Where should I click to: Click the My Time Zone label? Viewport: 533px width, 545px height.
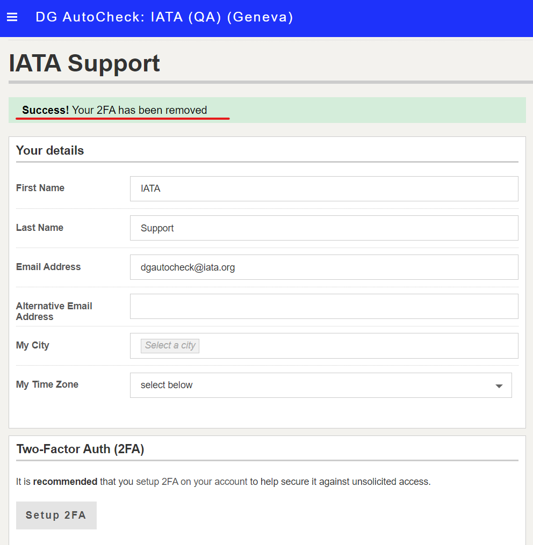click(x=47, y=384)
